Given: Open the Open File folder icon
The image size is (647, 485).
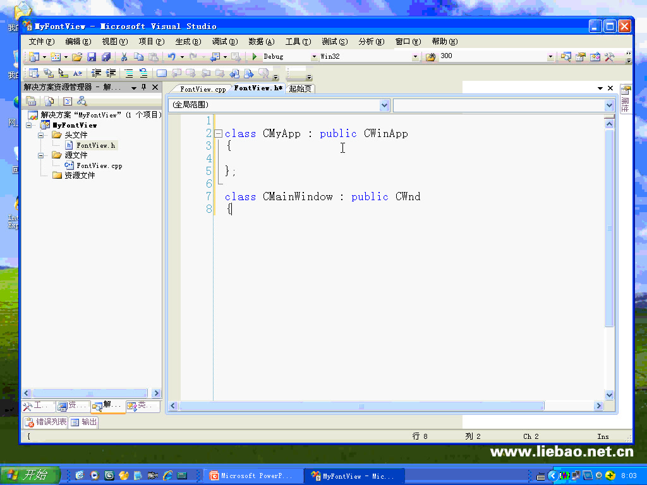Looking at the screenshot, I should pos(76,57).
